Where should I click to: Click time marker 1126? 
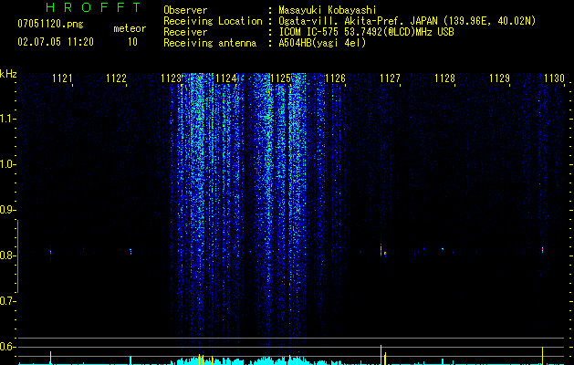pos(335,78)
